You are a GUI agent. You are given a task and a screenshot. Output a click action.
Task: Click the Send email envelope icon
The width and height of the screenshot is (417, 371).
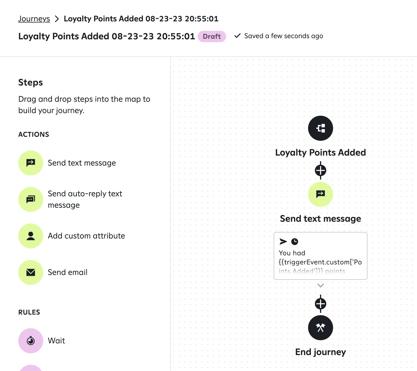pyautogui.click(x=31, y=272)
